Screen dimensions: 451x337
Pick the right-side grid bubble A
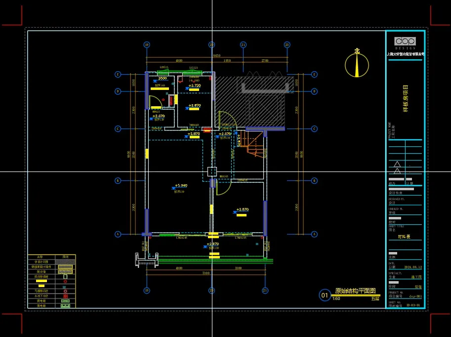tap(314, 234)
